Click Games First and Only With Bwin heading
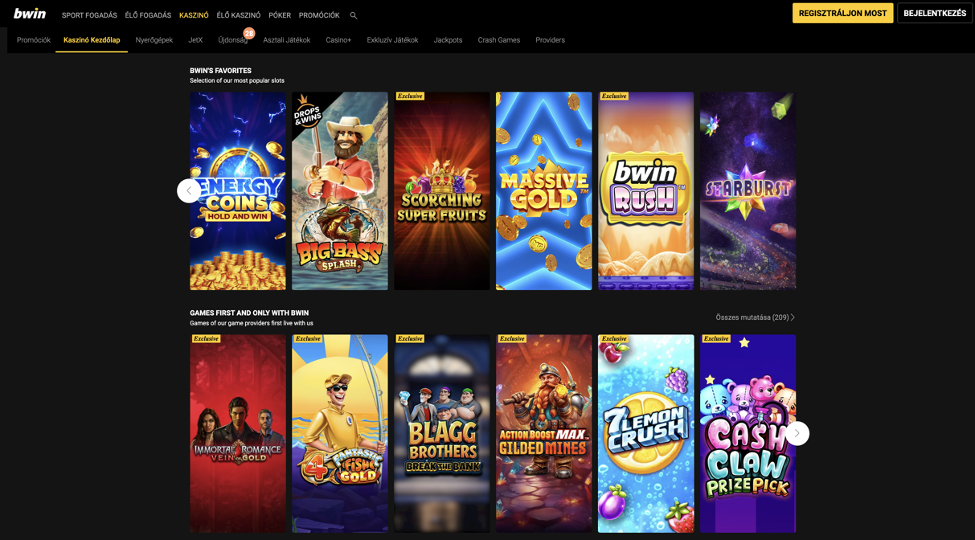This screenshot has width=975, height=540. click(x=249, y=313)
